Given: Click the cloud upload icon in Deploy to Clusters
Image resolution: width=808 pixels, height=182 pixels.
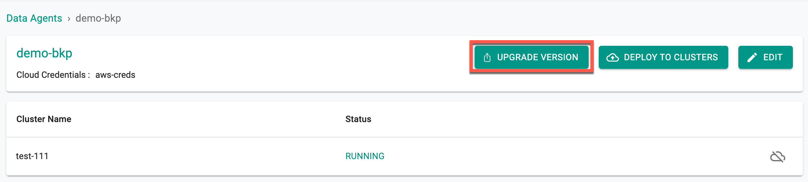Looking at the screenshot, I should [612, 57].
